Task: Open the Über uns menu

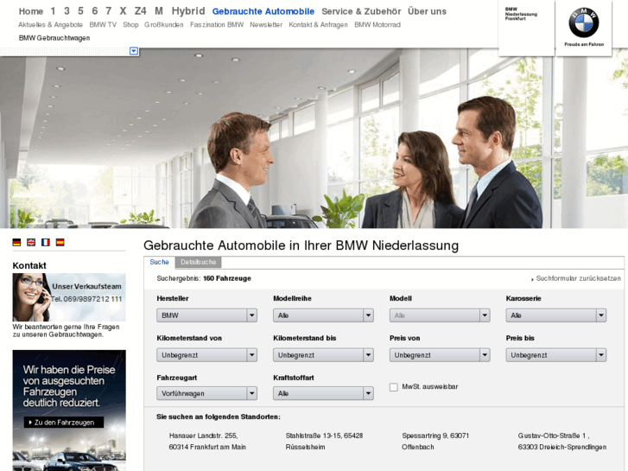Action: coord(427,11)
